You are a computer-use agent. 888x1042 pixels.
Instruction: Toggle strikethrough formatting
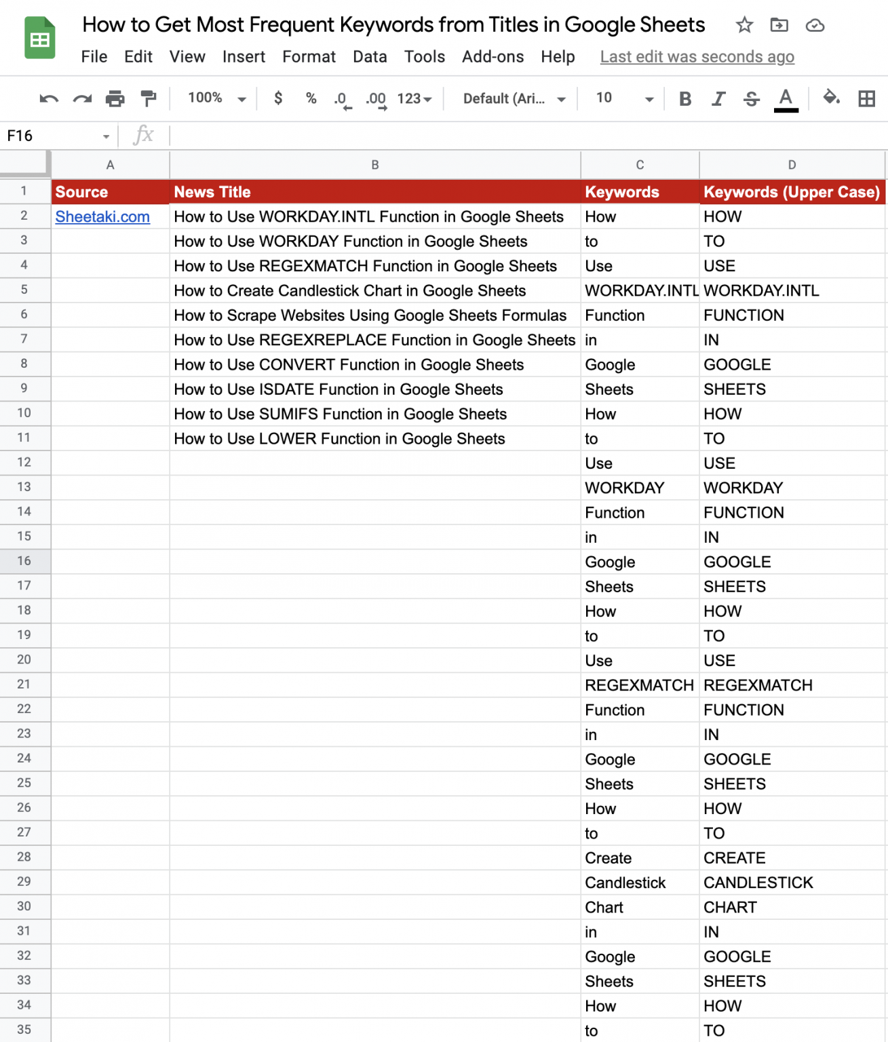(751, 99)
